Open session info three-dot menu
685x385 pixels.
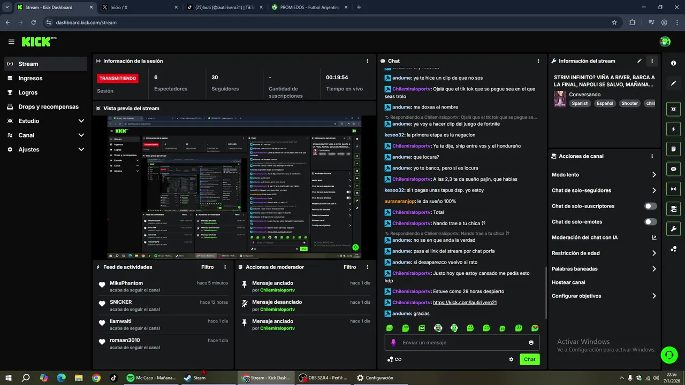coord(367,61)
